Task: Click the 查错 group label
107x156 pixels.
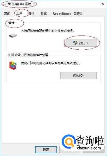Action: 11,23
